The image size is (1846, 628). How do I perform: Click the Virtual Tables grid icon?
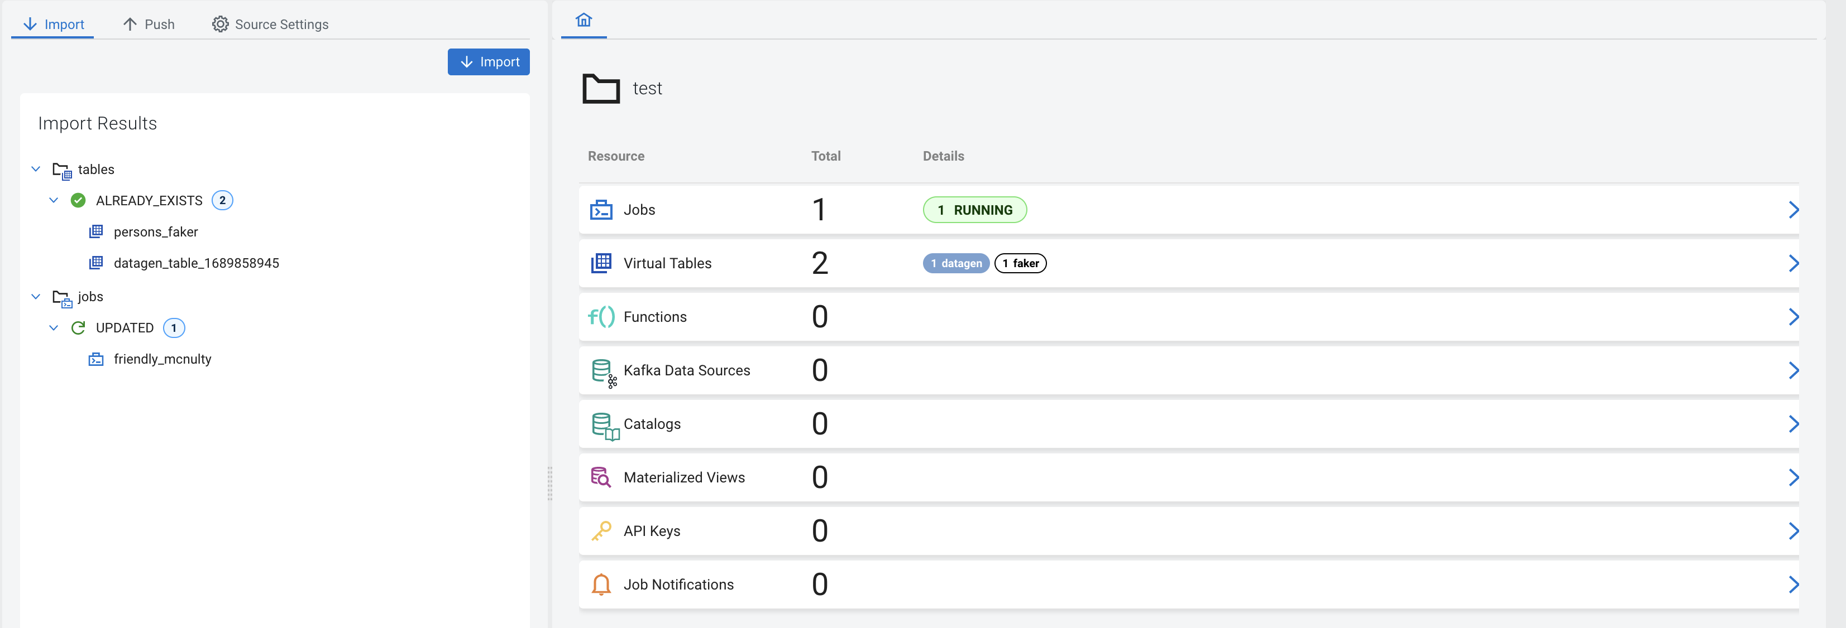600,263
